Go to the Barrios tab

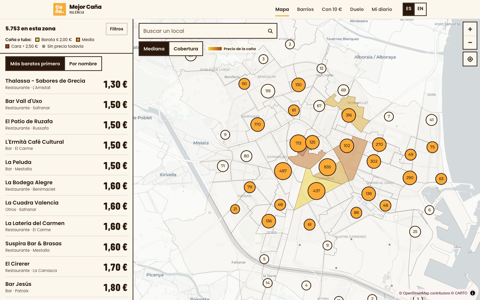(x=305, y=9)
